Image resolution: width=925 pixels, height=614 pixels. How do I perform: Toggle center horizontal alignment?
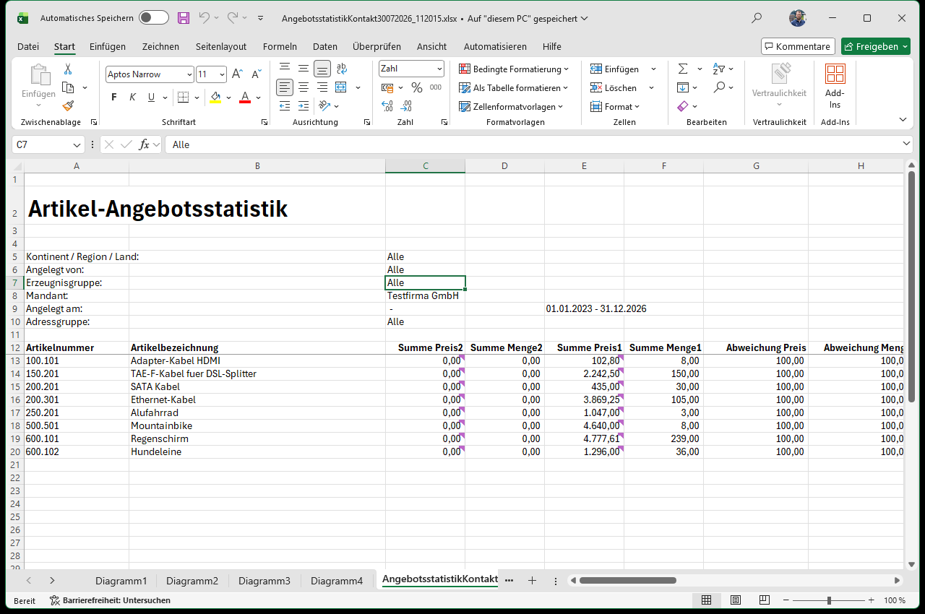[304, 87]
